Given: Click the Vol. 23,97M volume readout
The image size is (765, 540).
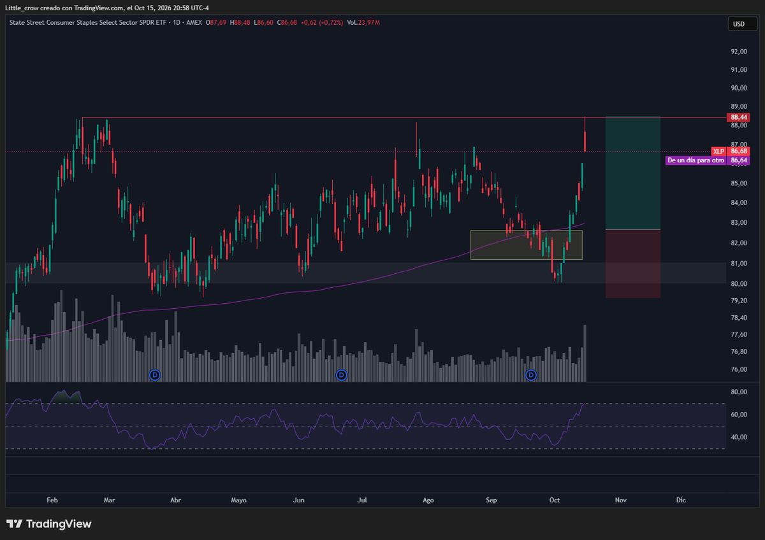Looking at the screenshot, I should point(363,22).
